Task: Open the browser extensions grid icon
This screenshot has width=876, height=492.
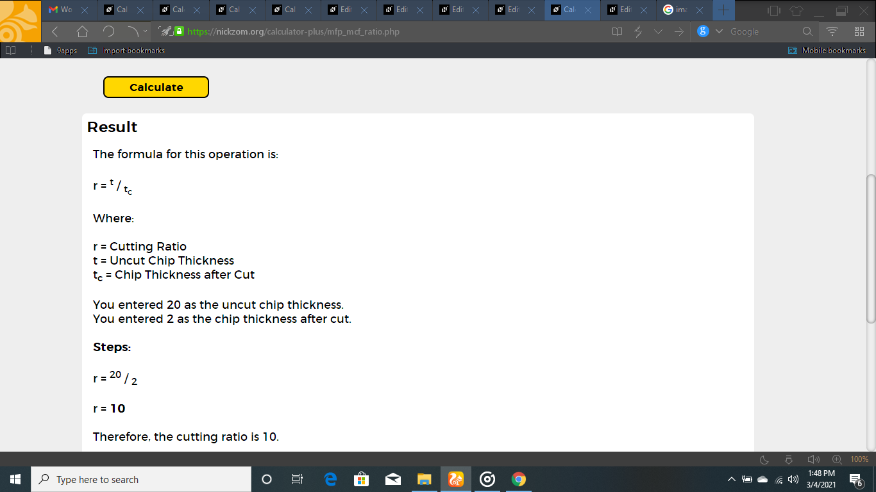Action: [859, 31]
